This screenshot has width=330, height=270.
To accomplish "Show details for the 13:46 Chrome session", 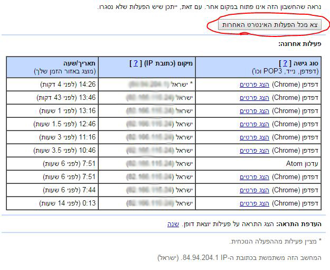I will coord(254,98).
